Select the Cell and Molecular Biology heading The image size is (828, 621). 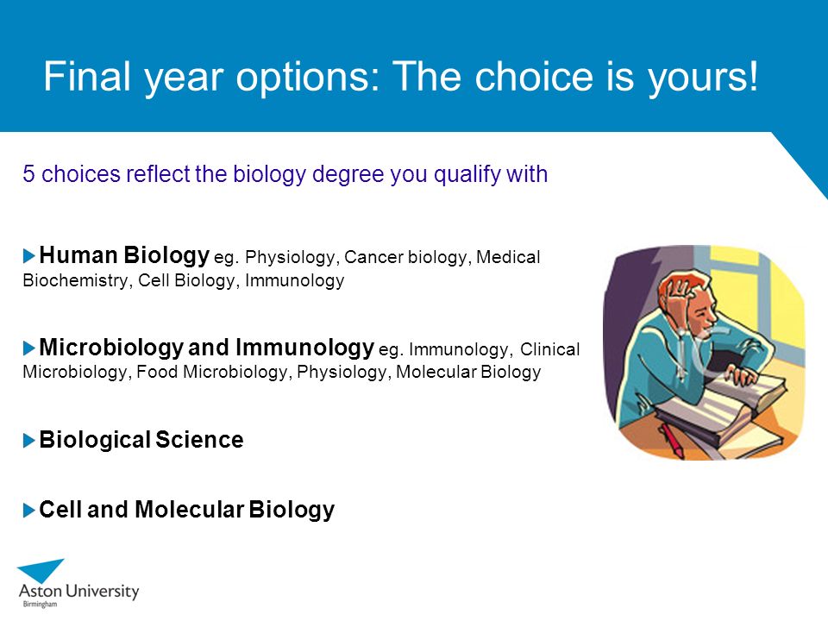pyautogui.click(x=187, y=510)
